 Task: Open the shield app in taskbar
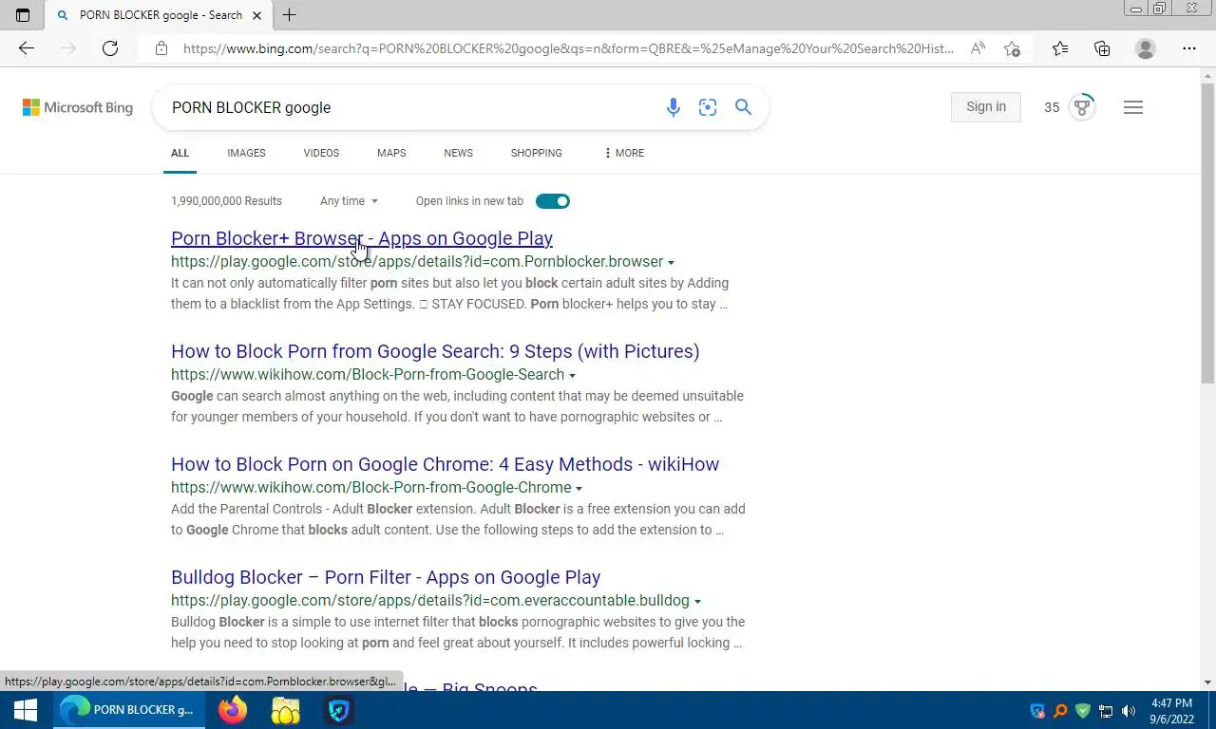(339, 710)
